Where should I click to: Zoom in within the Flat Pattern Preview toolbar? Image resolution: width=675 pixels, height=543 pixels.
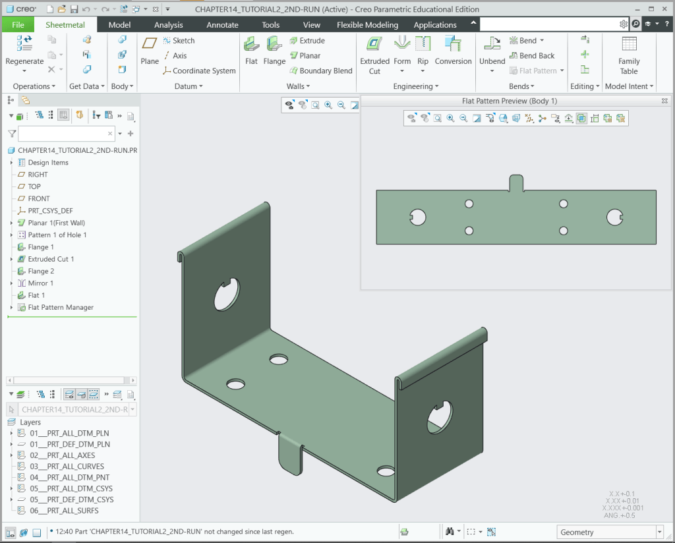pos(450,119)
